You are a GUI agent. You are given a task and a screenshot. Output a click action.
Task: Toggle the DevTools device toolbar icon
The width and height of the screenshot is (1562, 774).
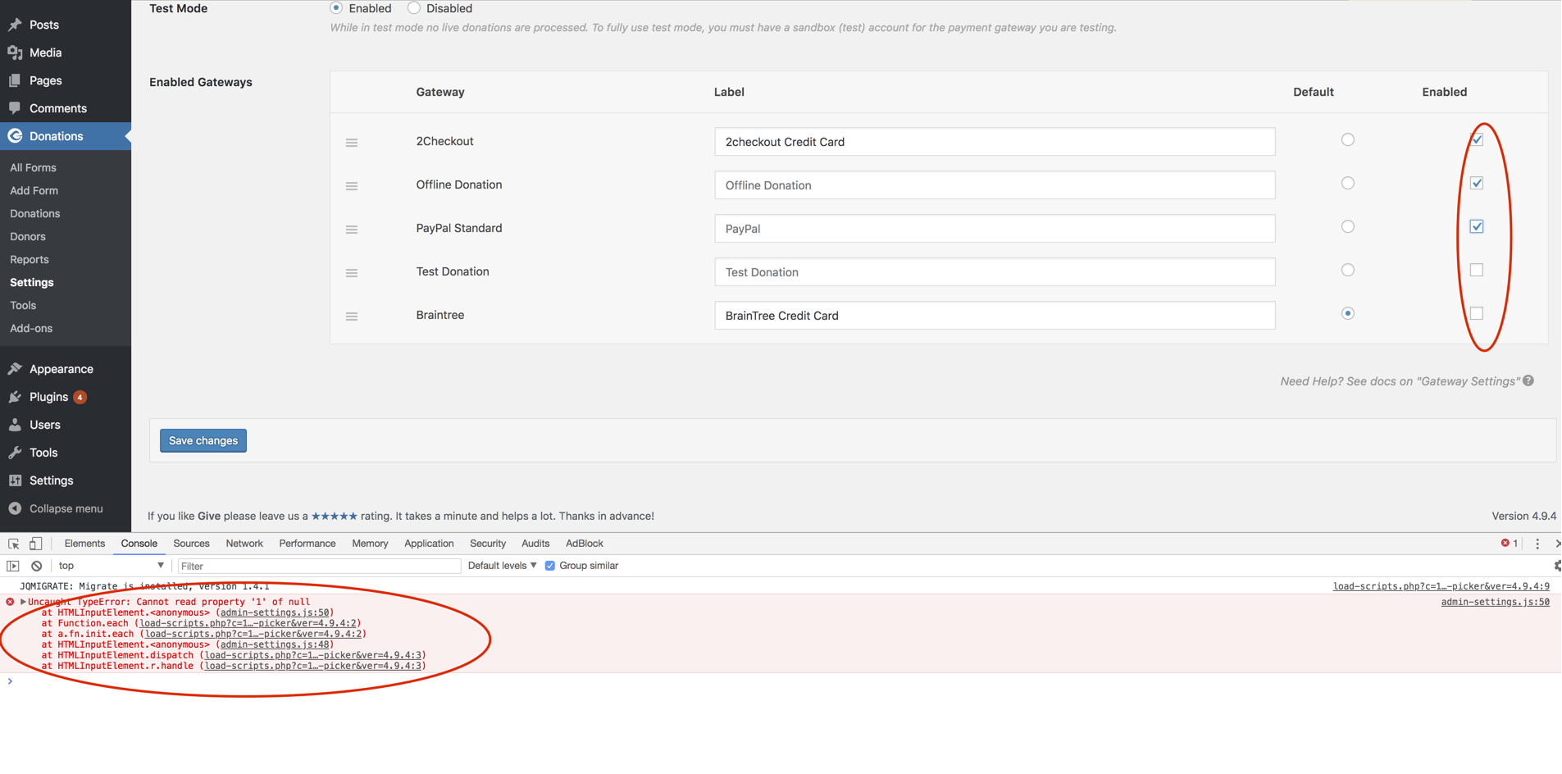36,544
